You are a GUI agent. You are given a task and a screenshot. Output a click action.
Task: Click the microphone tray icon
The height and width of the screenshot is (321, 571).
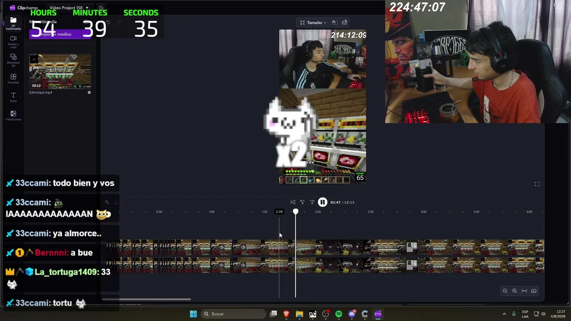[514, 314]
